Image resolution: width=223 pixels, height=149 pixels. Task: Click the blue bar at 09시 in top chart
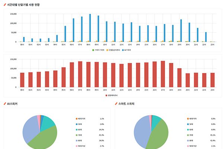coord(98,29)
